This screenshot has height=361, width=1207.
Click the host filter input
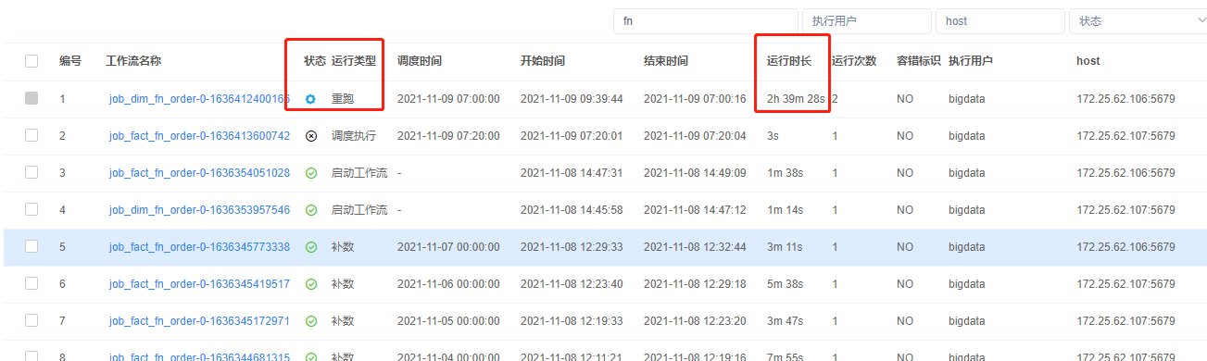(1000, 21)
